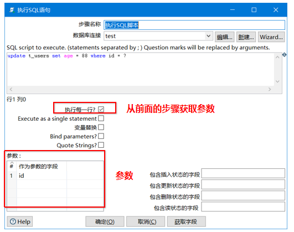Image resolution: width=294 pixels, height=232 pixels.
Task: Select row number 1 in parameters table
Action: point(12,176)
